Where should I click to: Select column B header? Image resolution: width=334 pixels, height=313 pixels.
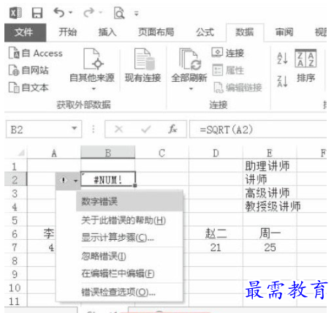tap(108, 153)
